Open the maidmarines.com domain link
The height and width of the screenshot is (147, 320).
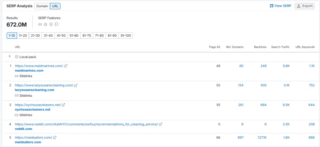click(29, 71)
